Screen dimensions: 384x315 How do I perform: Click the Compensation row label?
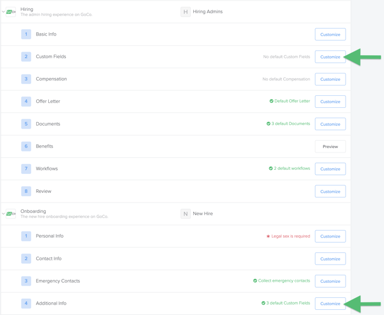click(x=51, y=79)
